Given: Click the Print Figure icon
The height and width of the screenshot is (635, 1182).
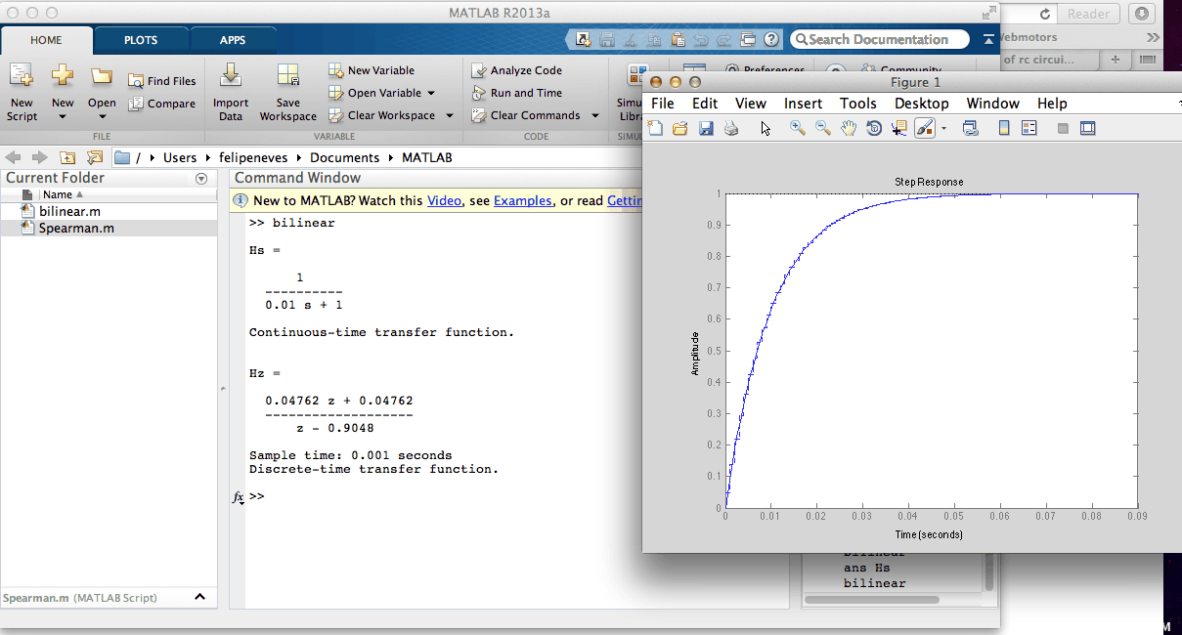Looking at the screenshot, I should [x=730, y=128].
